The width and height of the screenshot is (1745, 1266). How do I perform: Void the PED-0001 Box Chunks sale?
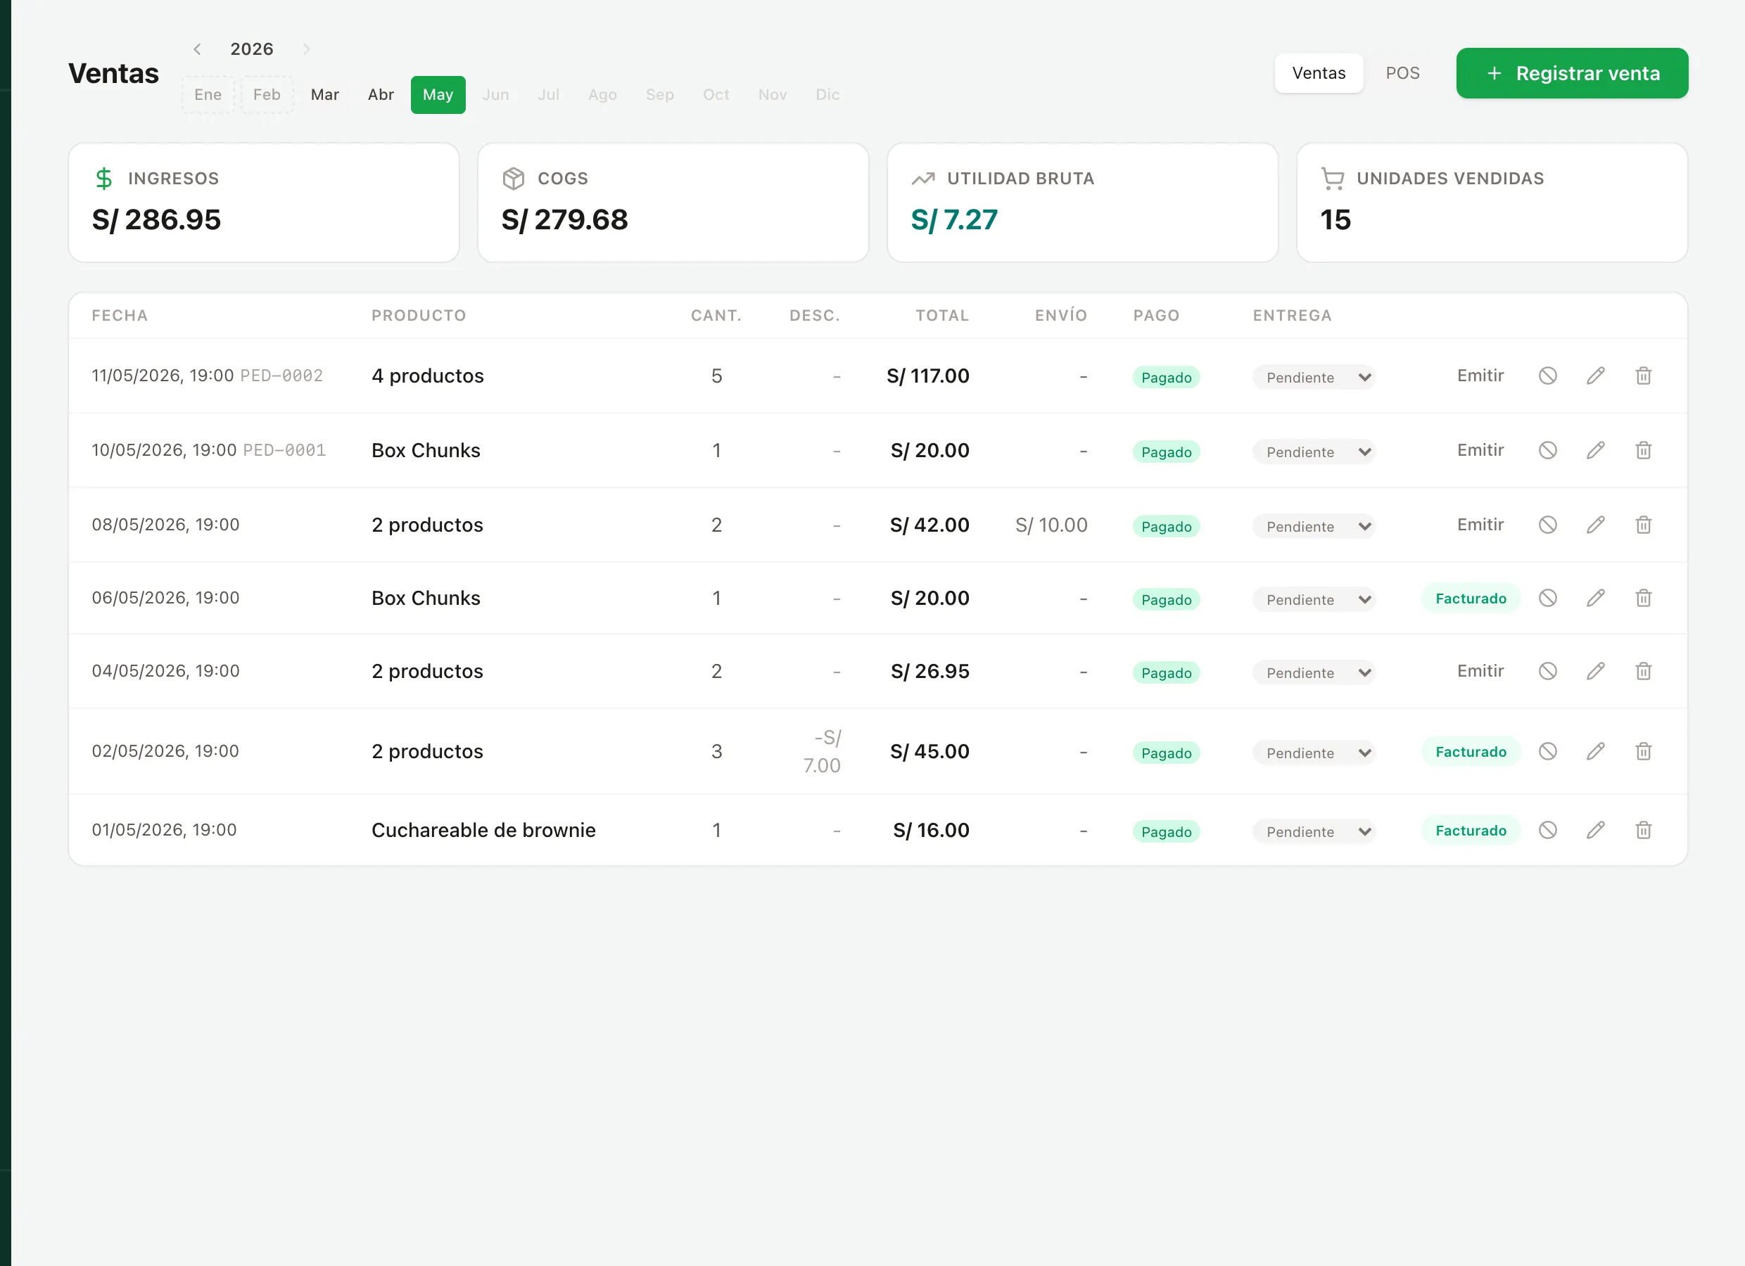click(1547, 450)
